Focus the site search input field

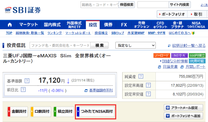153,5
